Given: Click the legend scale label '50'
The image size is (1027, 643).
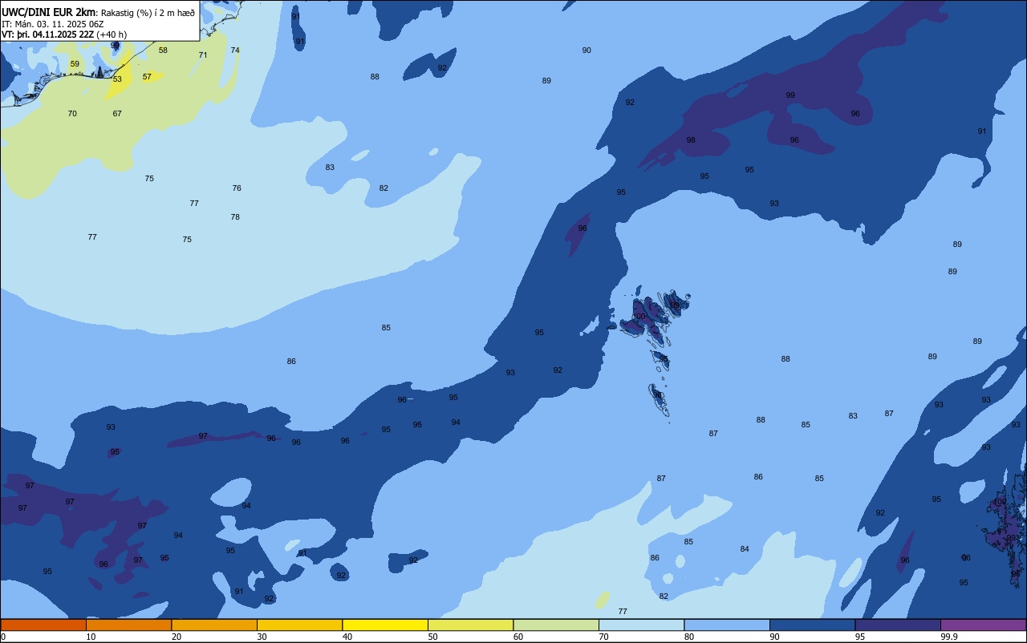Looking at the screenshot, I should tap(432, 637).
